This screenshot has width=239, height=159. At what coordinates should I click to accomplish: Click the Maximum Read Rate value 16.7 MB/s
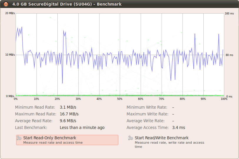pos(69,114)
